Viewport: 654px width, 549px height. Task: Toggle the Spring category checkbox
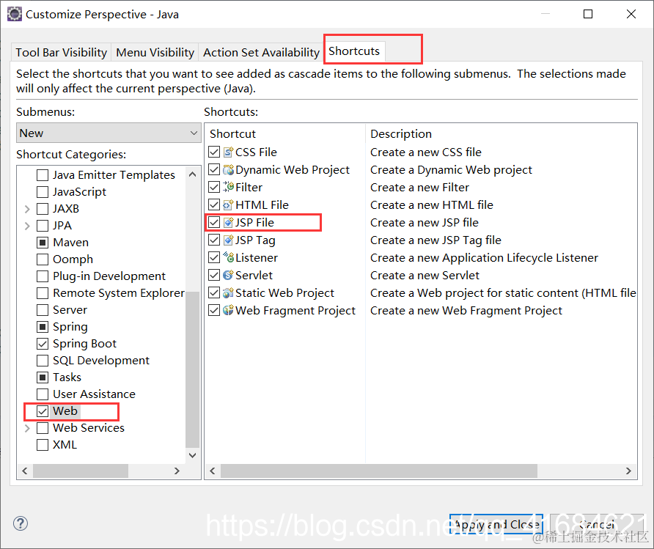click(43, 327)
